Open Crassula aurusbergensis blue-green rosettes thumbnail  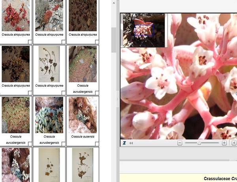coord(49,115)
